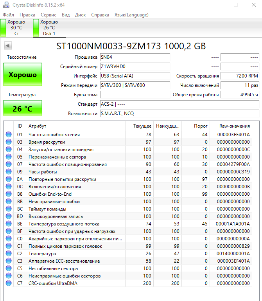Click status circle for Неисправимые ошибки row BB
The width and height of the screenshot is (262, 301).
(x=9, y=201)
